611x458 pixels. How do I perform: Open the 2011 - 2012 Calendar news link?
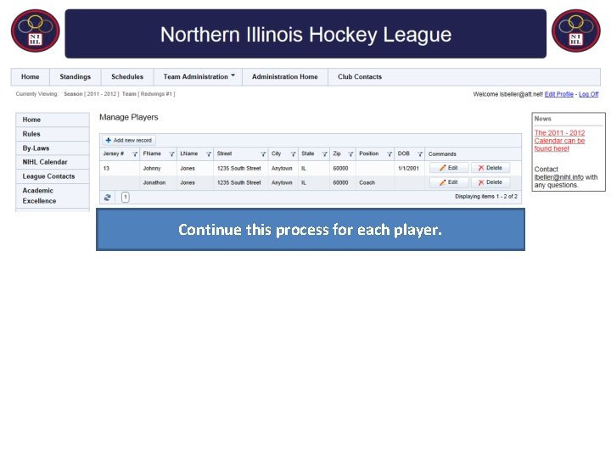pyautogui.click(x=559, y=141)
